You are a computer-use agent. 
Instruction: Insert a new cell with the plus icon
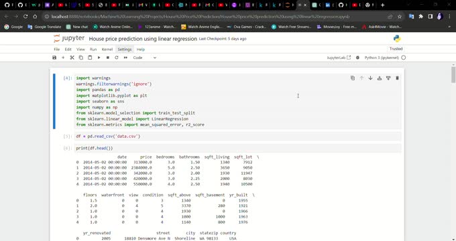coord(63,58)
